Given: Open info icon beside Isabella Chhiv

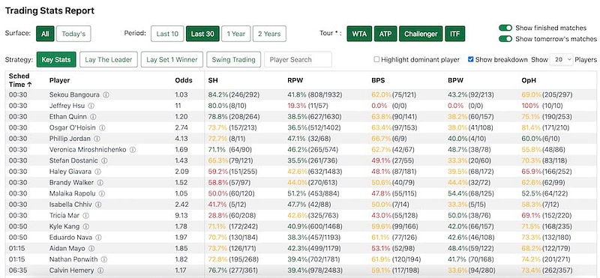Looking at the screenshot, I should pyautogui.click(x=98, y=205).
